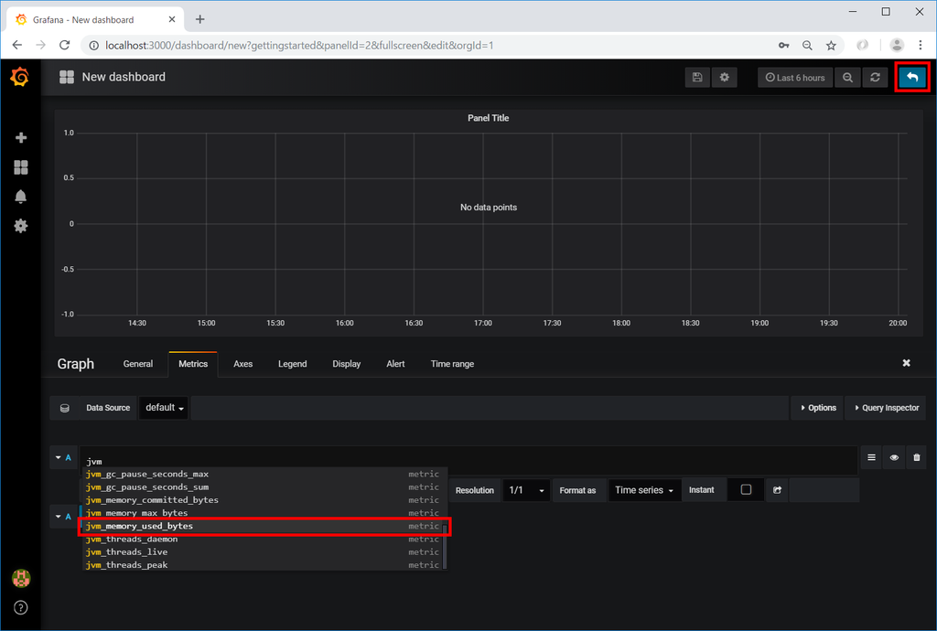Open the Create plus menu in sidebar
Image resolution: width=937 pixels, height=631 pixels.
click(x=21, y=138)
